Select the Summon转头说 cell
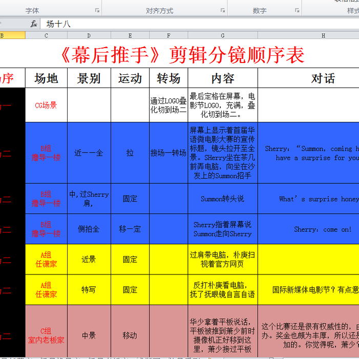 click(x=223, y=199)
